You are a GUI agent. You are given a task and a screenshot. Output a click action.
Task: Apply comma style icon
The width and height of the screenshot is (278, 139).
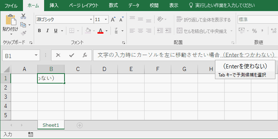coord(262,31)
